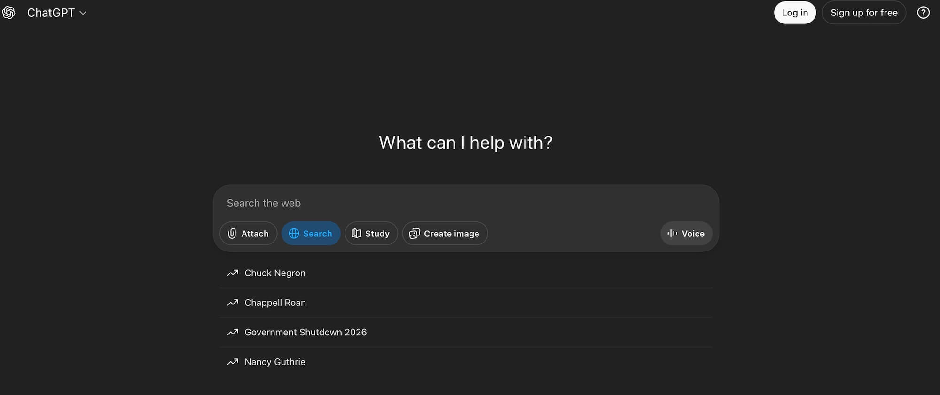Expand the ChatGPT model dropdown
Image resolution: width=940 pixels, height=395 pixels.
(57, 13)
